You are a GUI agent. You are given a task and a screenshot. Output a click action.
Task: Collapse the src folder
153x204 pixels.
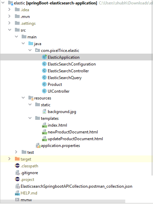9,30
